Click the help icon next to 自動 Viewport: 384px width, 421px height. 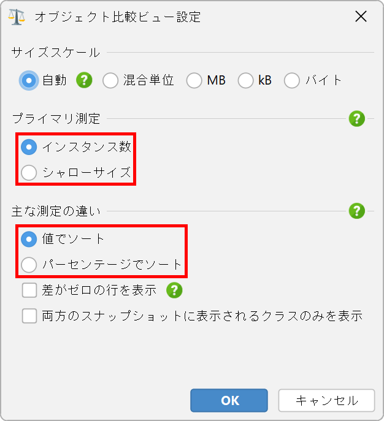(x=84, y=80)
